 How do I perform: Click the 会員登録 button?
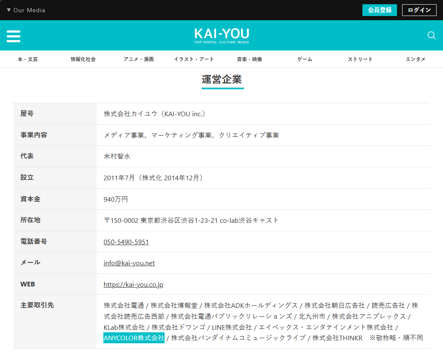[x=379, y=10]
